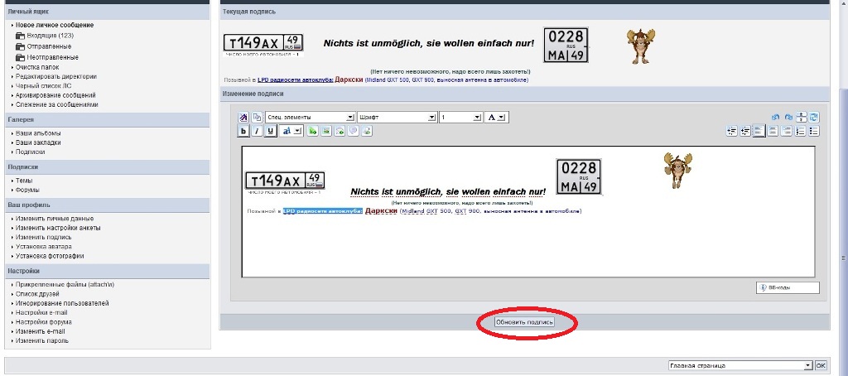Screen dimensions: 848x376
Task: Insert an image using the picture icon
Action: pos(326,131)
